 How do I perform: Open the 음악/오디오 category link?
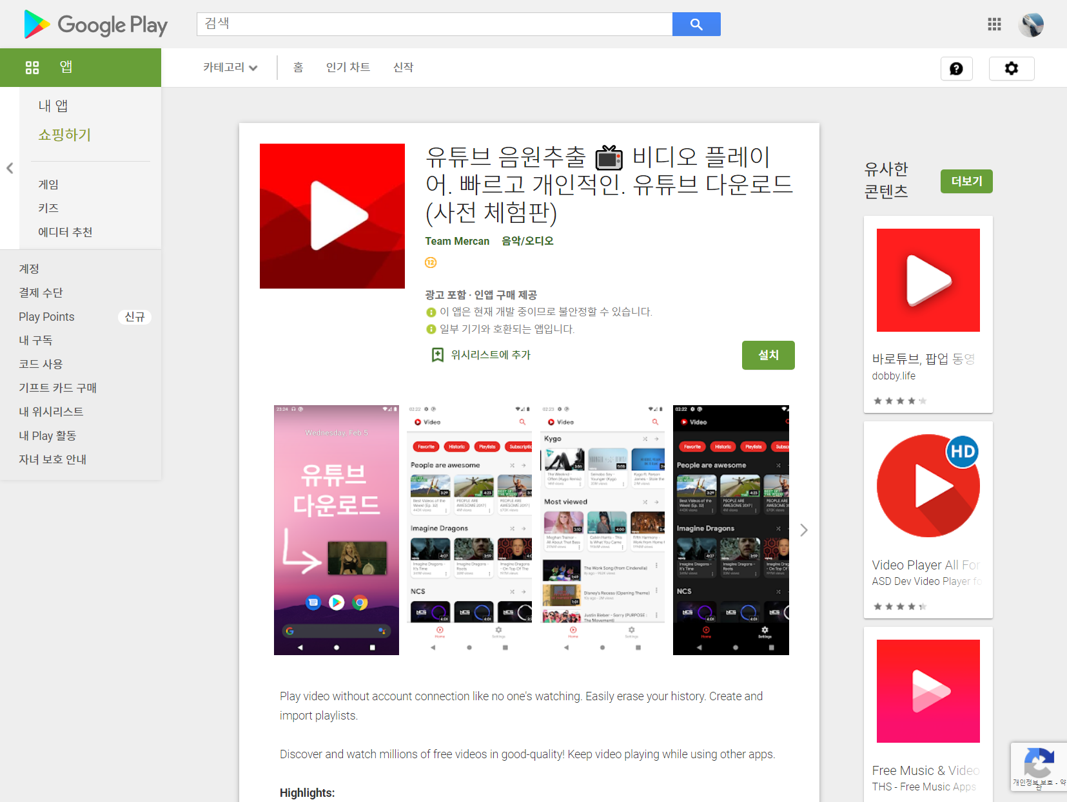coord(527,241)
